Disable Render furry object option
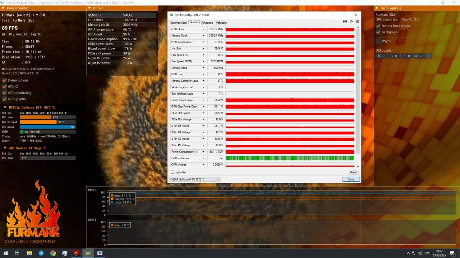 378,26
